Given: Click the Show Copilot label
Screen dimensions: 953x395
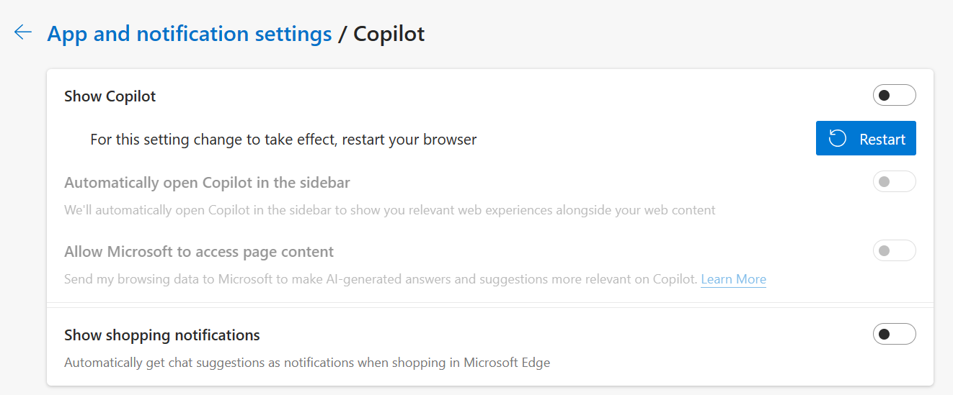Looking at the screenshot, I should click(110, 96).
